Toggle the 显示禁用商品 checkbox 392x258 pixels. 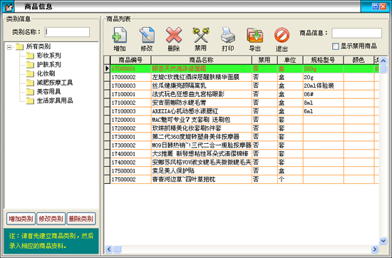point(336,46)
